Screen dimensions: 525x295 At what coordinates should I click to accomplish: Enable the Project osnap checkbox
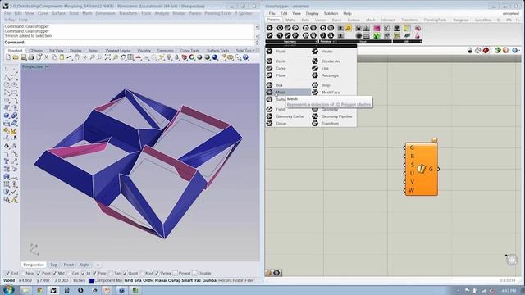pos(175,273)
